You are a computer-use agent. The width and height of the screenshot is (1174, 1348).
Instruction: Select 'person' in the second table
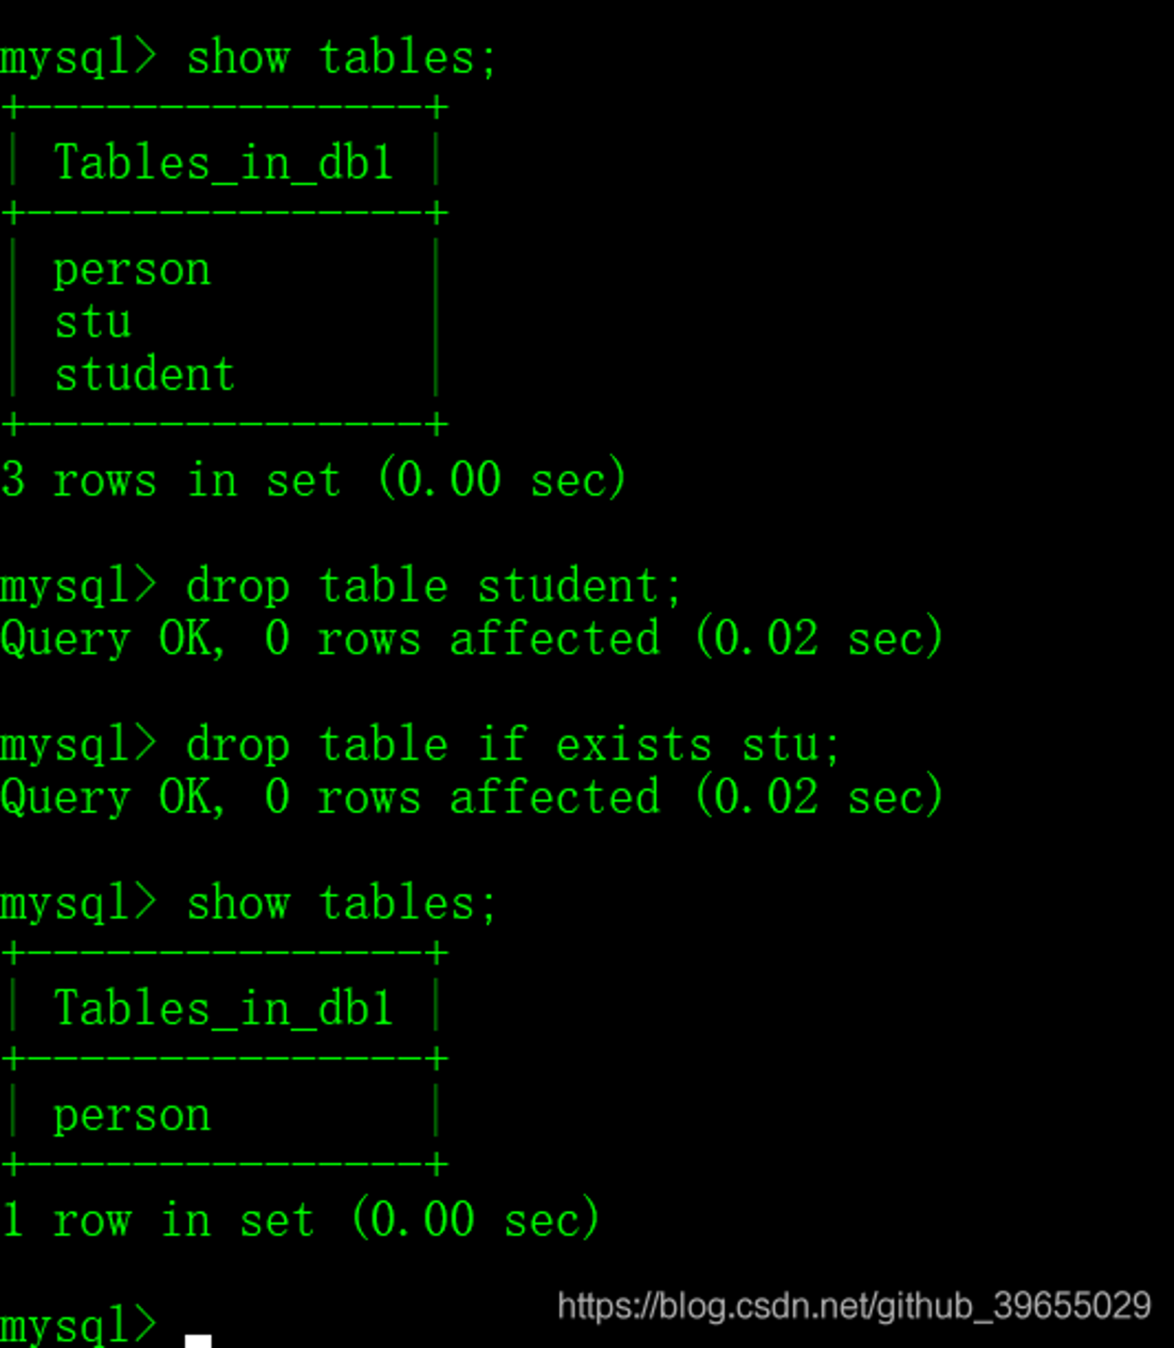[132, 1117]
